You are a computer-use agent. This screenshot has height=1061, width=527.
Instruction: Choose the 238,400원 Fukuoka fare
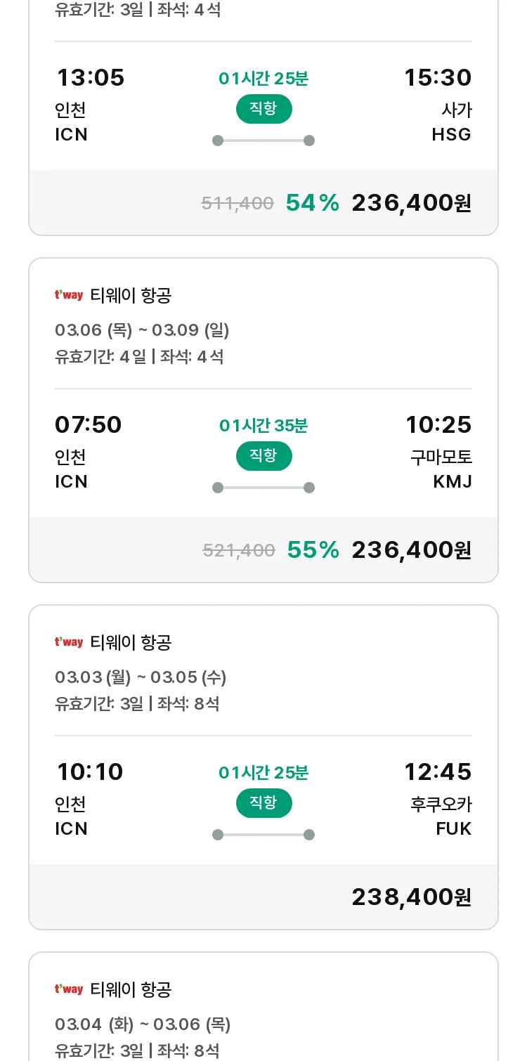[411, 897]
